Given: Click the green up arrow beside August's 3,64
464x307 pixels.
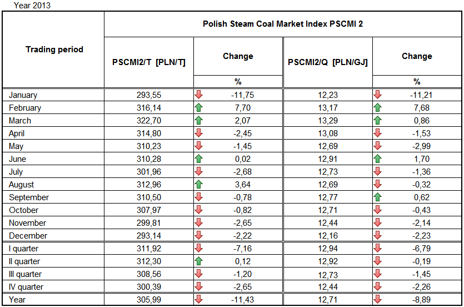Looking at the screenshot, I should click(x=198, y=185).
